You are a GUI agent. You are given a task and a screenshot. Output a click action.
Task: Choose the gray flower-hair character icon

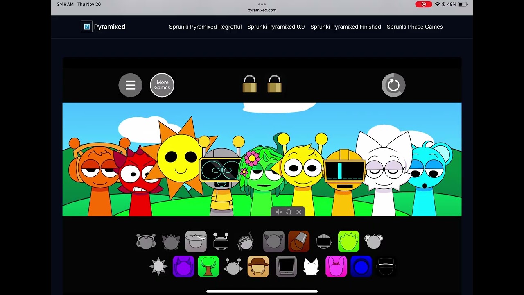[246, 241]
